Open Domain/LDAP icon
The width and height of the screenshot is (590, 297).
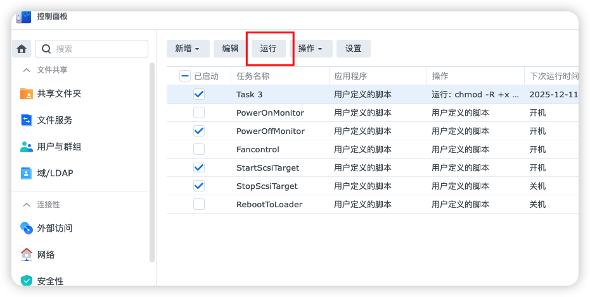27,173
